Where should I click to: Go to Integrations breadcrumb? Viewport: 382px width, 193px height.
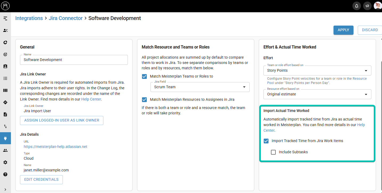click(x=29, y=18)
